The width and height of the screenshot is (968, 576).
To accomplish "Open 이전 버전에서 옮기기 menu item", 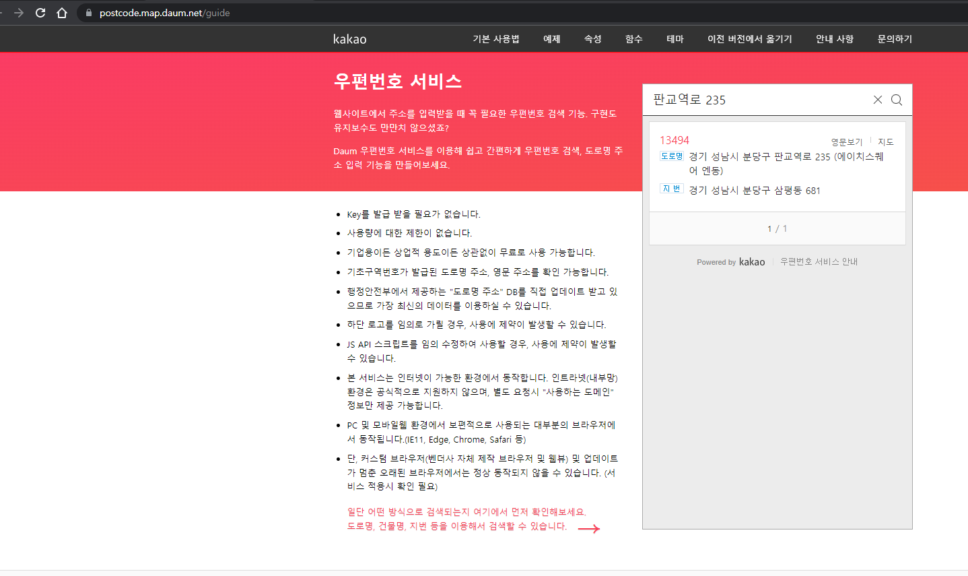I will [x=750, y=39].
